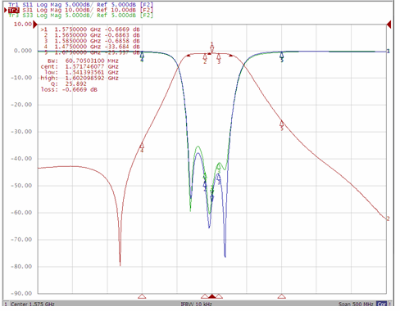Click the IFBW 10 kHz status field
The image size is (400, 311).
click(x=196, y=304)
